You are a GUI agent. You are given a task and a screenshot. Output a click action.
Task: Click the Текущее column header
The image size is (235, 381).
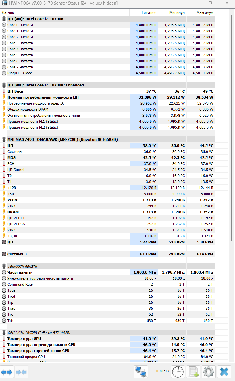pos(144,13)
